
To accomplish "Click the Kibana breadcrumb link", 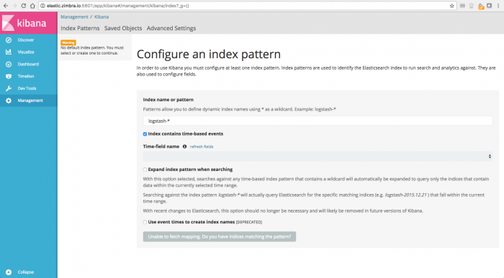I will click(x=102, y=17).
